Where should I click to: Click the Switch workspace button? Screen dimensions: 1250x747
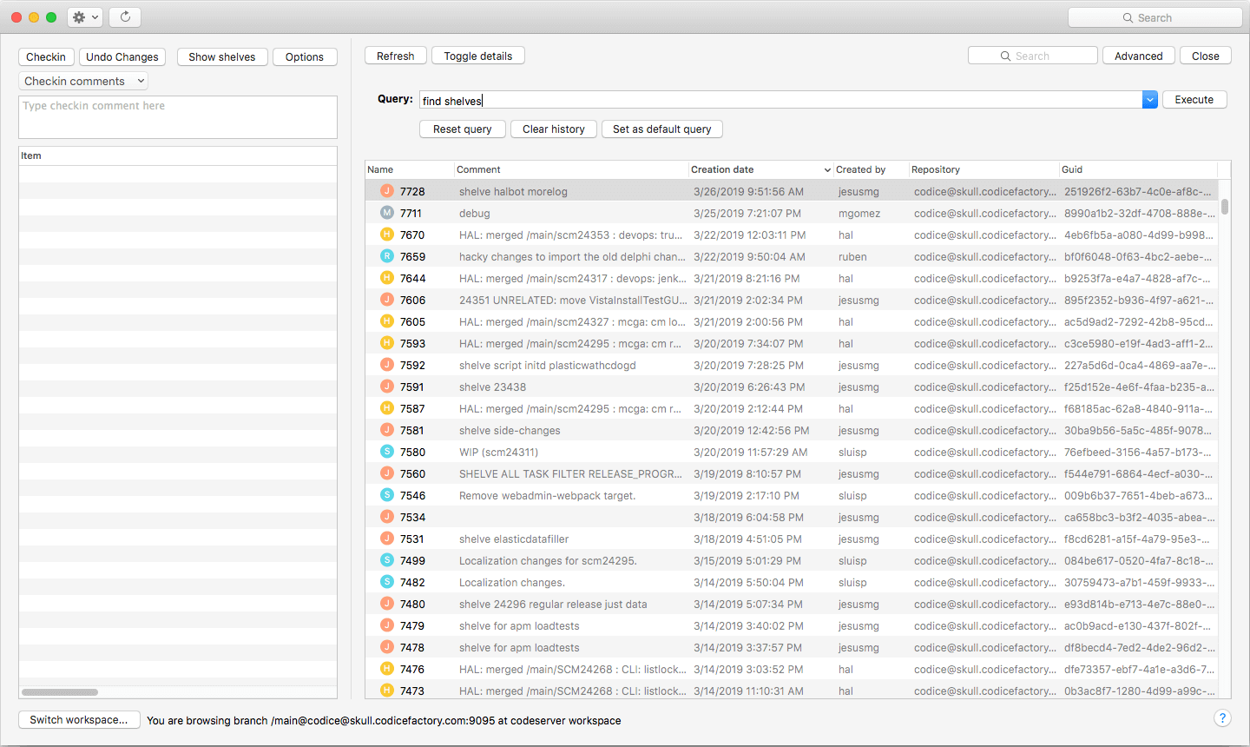[x=79, y=719]
